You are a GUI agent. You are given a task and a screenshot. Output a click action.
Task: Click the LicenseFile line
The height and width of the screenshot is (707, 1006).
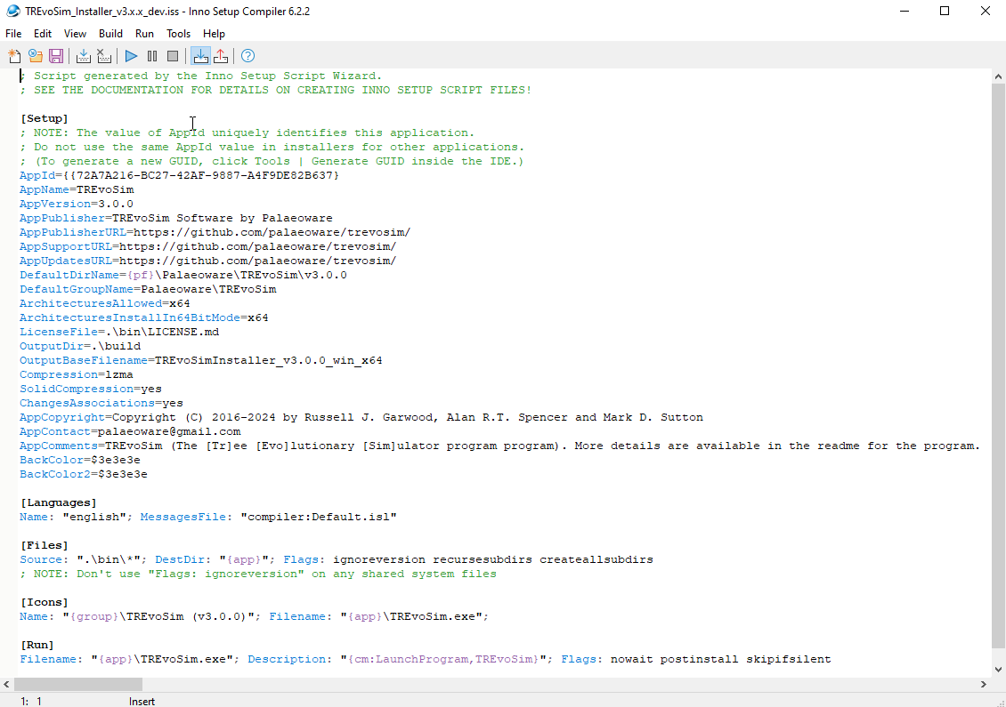coord(119,332)
